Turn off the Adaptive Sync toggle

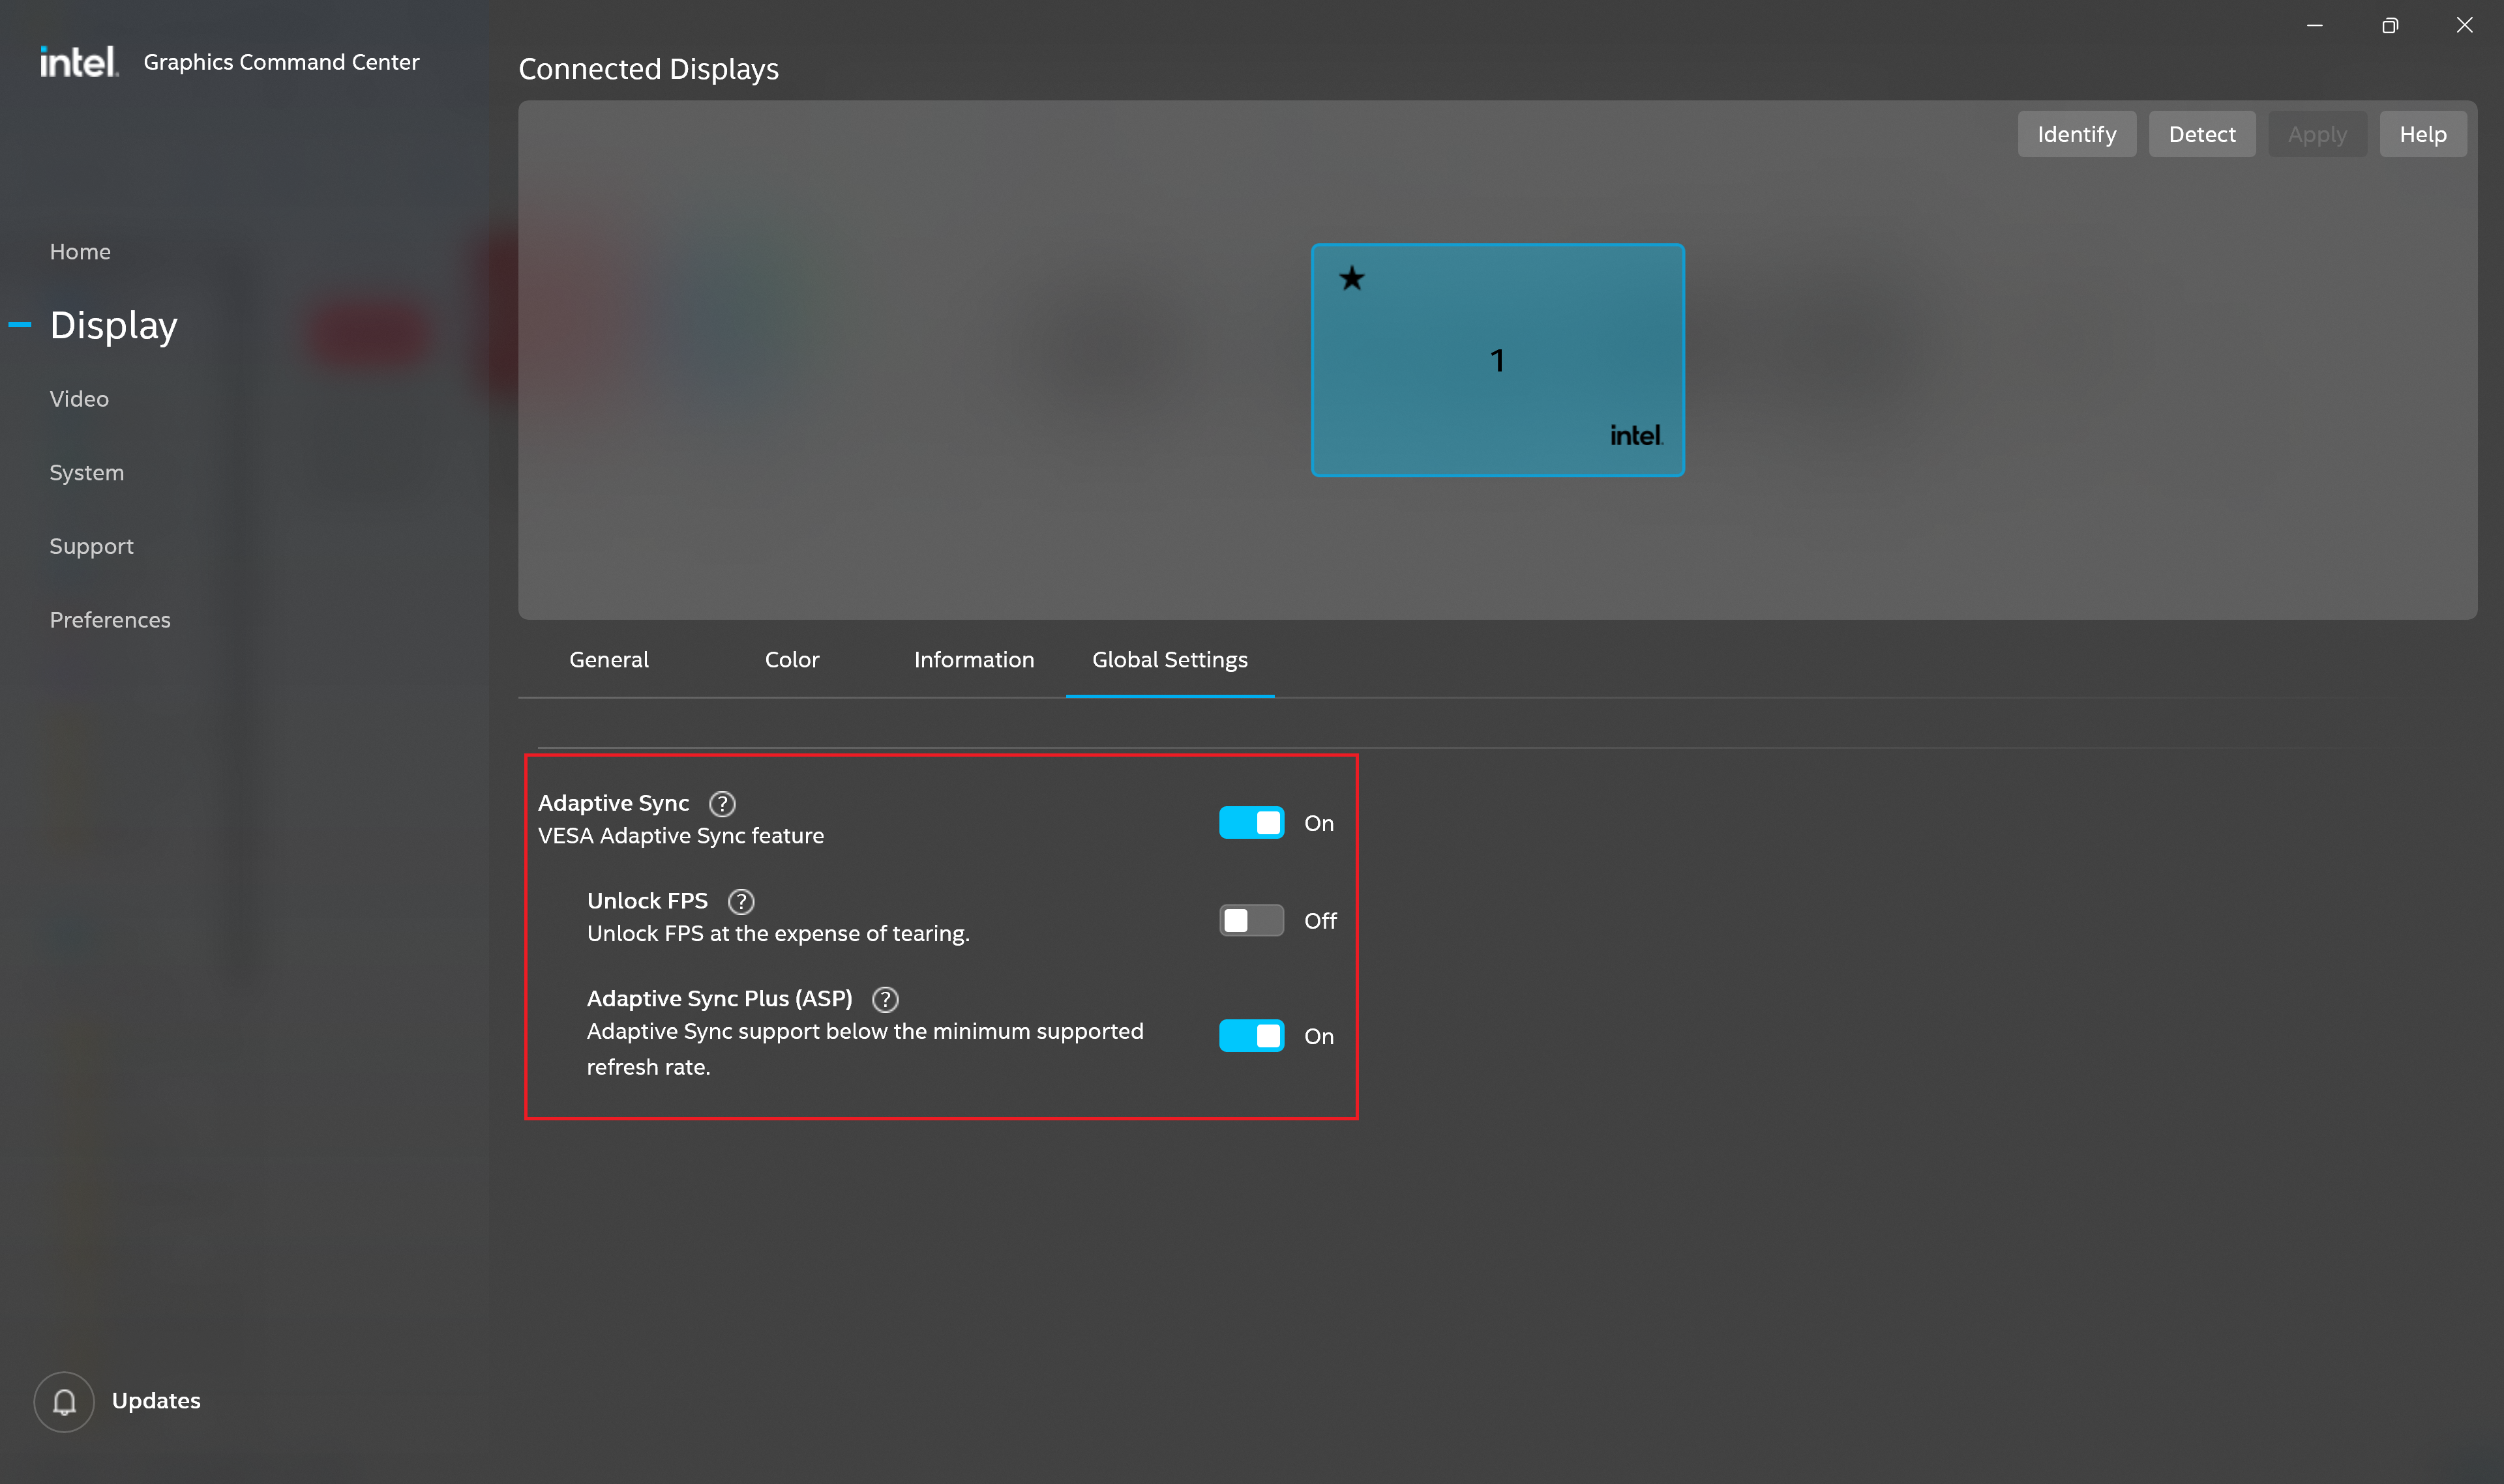(x=1251, y=823)
